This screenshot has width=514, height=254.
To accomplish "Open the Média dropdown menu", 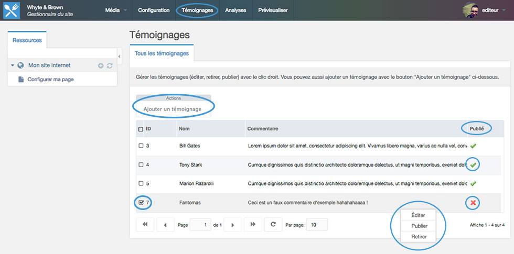I will point(115,10).
